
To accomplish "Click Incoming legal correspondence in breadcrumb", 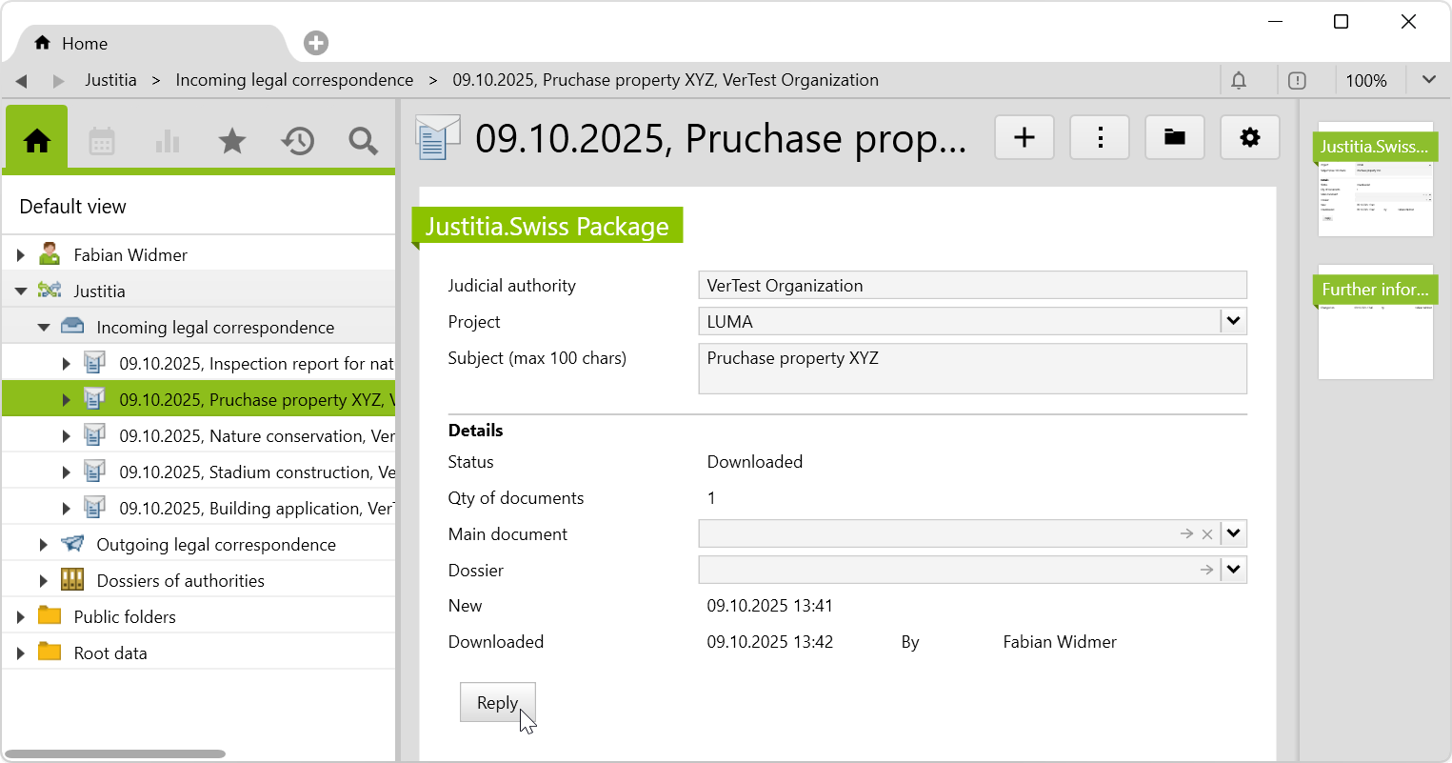I will pos(294,80).
